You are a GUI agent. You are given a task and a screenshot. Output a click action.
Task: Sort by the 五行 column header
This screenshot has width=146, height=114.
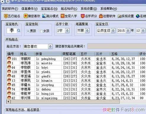(x=87, y=54)
